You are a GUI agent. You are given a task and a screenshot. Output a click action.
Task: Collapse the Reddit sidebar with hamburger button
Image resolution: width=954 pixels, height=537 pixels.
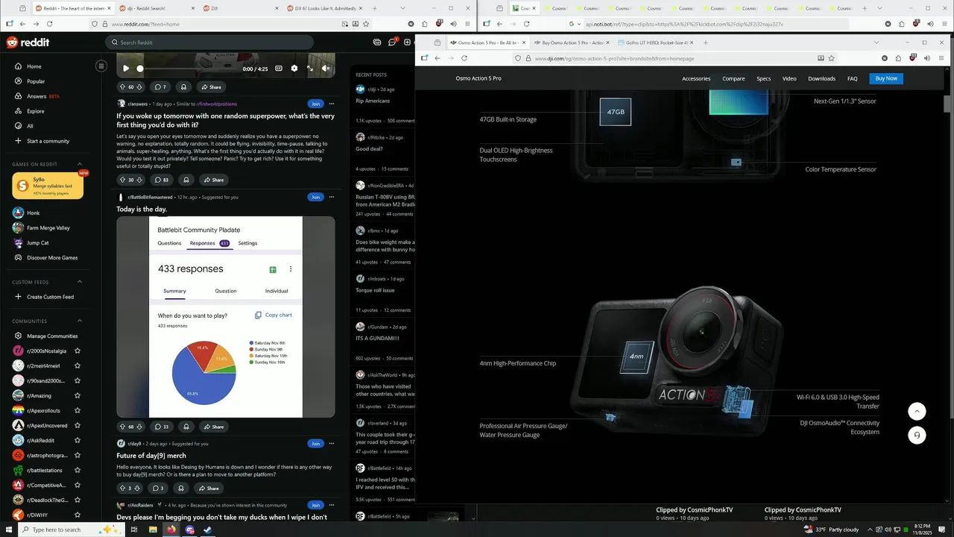[101, 66]
